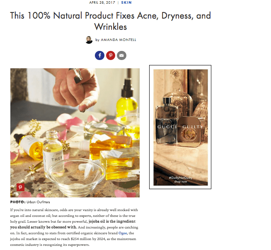Click "shop now" in the Gucci ad
The width and height of the screenshot is (271, 250).
click(x=181, y=181)
